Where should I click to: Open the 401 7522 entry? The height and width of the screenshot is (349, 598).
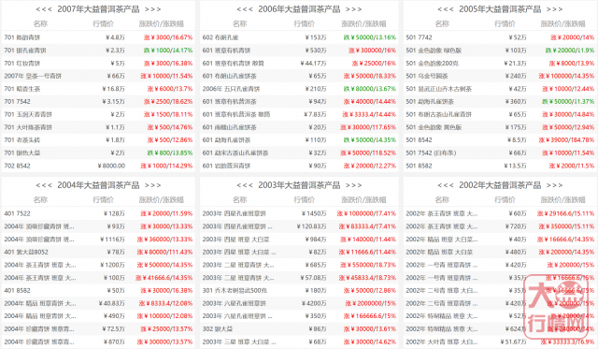coord(17,213)
